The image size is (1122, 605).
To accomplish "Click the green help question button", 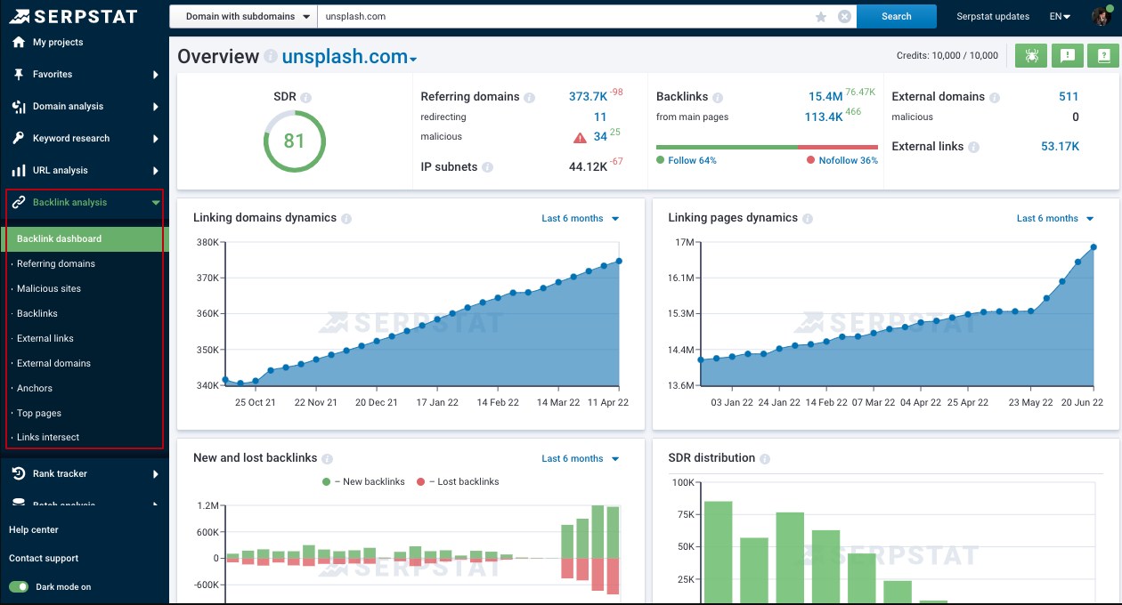I will 1102,56.
